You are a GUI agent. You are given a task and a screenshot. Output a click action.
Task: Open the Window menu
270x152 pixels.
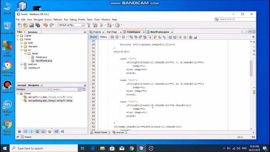[x=106, y=20]
